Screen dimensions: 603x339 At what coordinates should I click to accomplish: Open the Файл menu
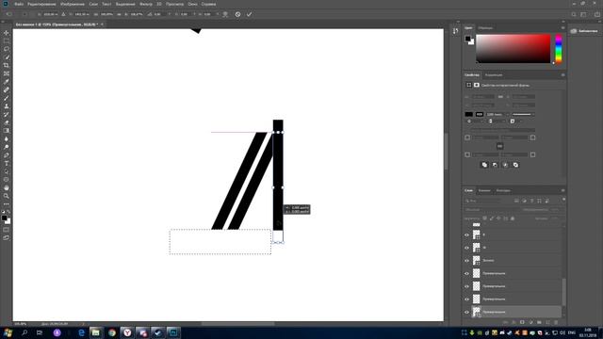click(19, 4)
